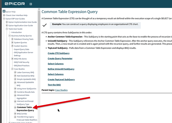Expand BAQ Info Zones node
Screen dimensions: 172x123
click(12, 59)
